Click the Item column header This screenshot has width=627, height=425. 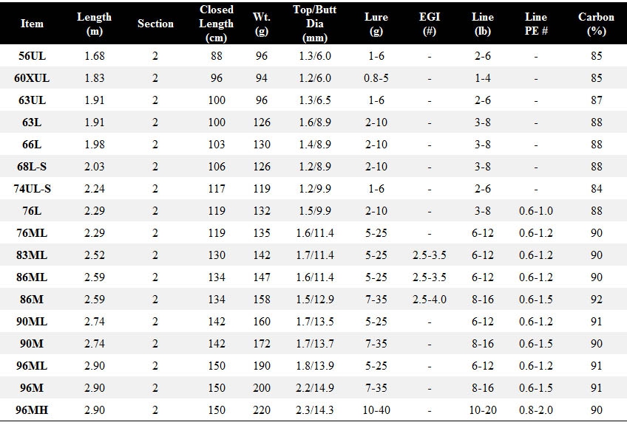[32, 24]
